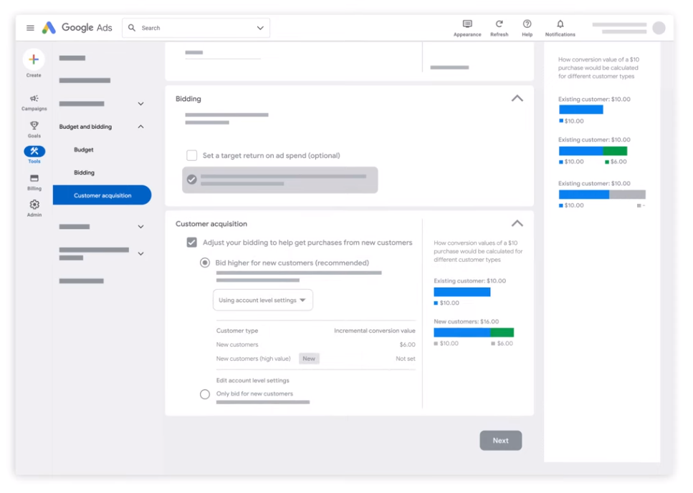Click the account avatar circle
The height and width of the screenshot is (493, 693).
click(659, 28)
